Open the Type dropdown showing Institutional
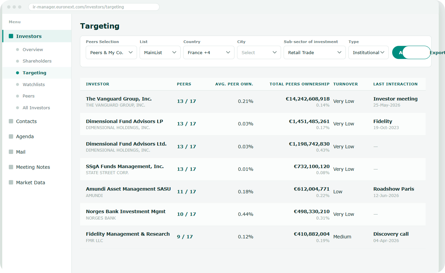Viewport: 445px width, 273px height. coord(369,52)
